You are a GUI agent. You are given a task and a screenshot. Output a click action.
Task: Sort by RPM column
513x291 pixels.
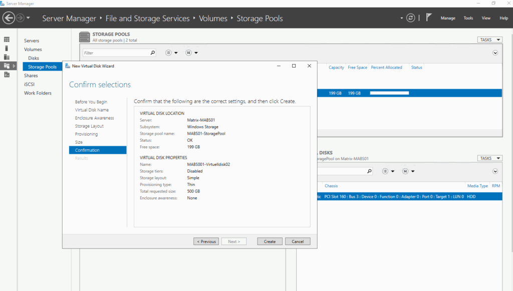[x=495, y=186]
